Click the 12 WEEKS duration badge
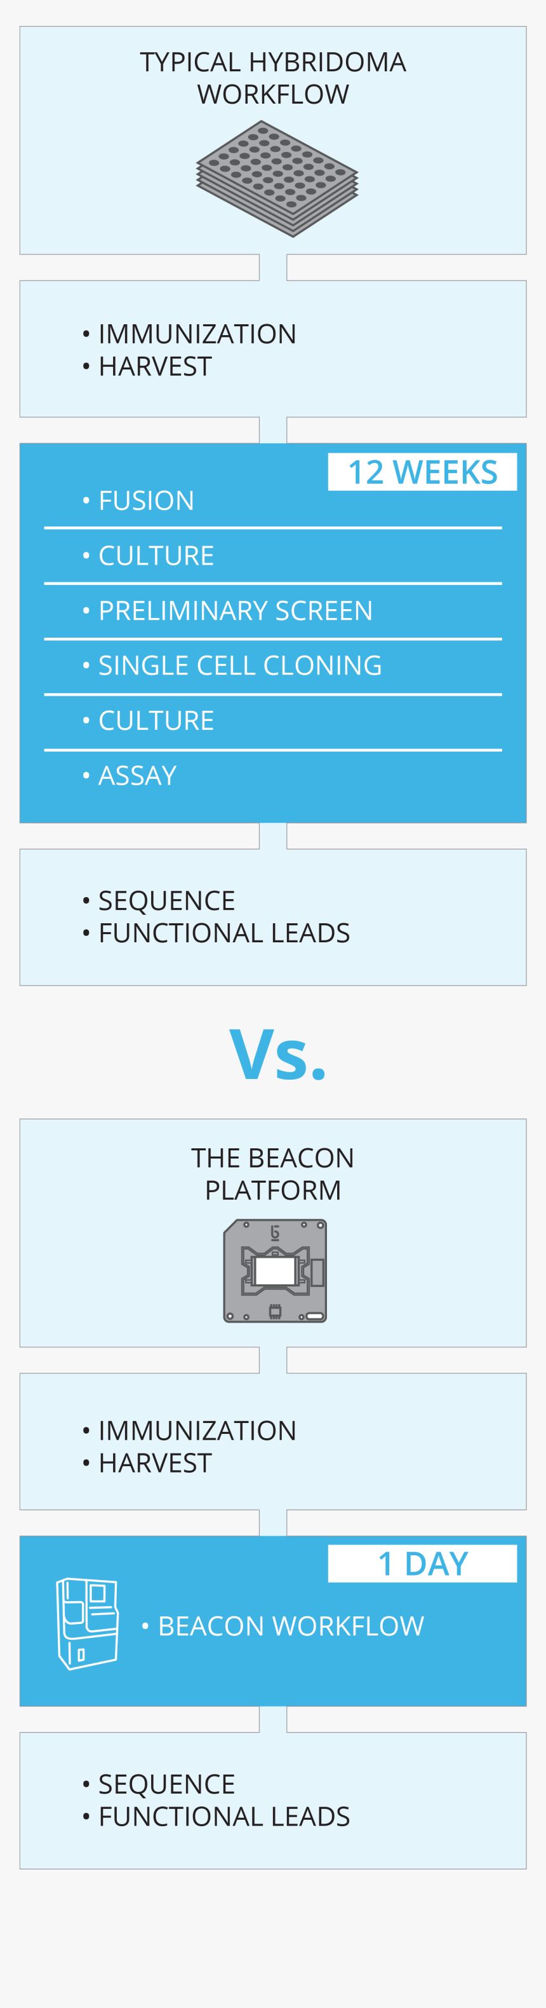Viewport: 546px width, 2008px height. (x=422, y=472)
